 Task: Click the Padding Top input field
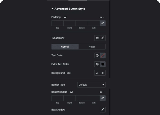(x=58, y=23)
